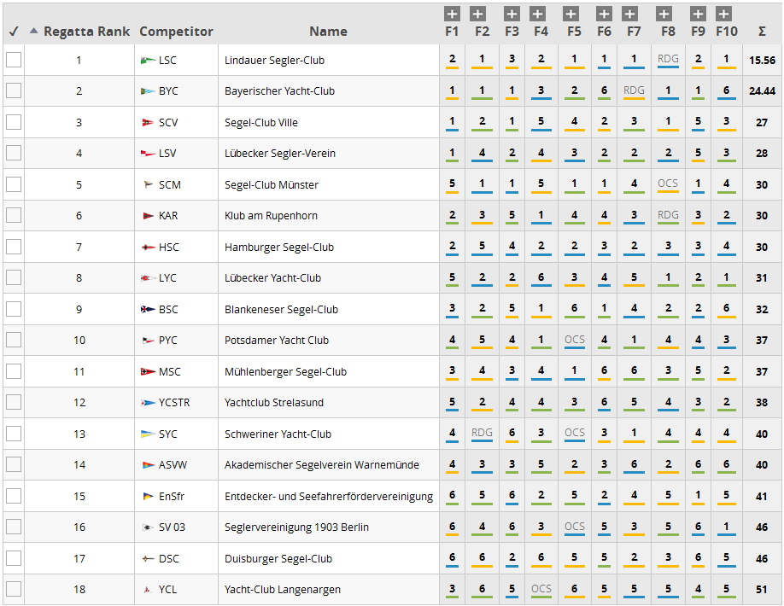This screenshot has height=606, width=784.
Task: Tick the checkbox for Klub am Rupenhorn
Action: coord(14,215)
